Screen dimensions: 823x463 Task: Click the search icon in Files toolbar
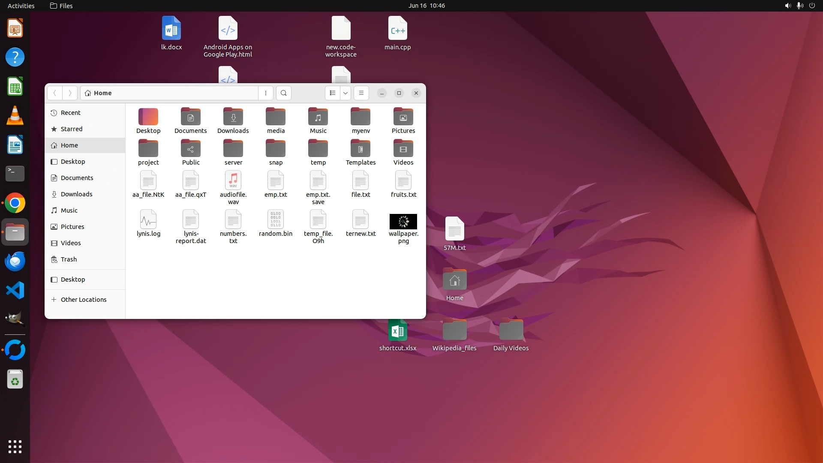[283, 93]
